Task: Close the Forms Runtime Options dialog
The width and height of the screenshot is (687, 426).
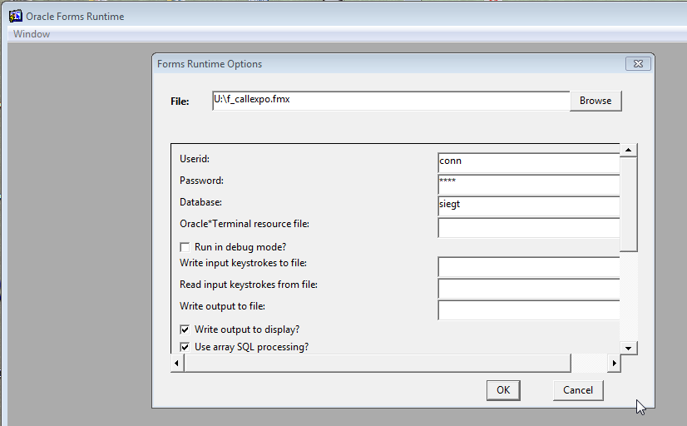Action: click(638, 63)
